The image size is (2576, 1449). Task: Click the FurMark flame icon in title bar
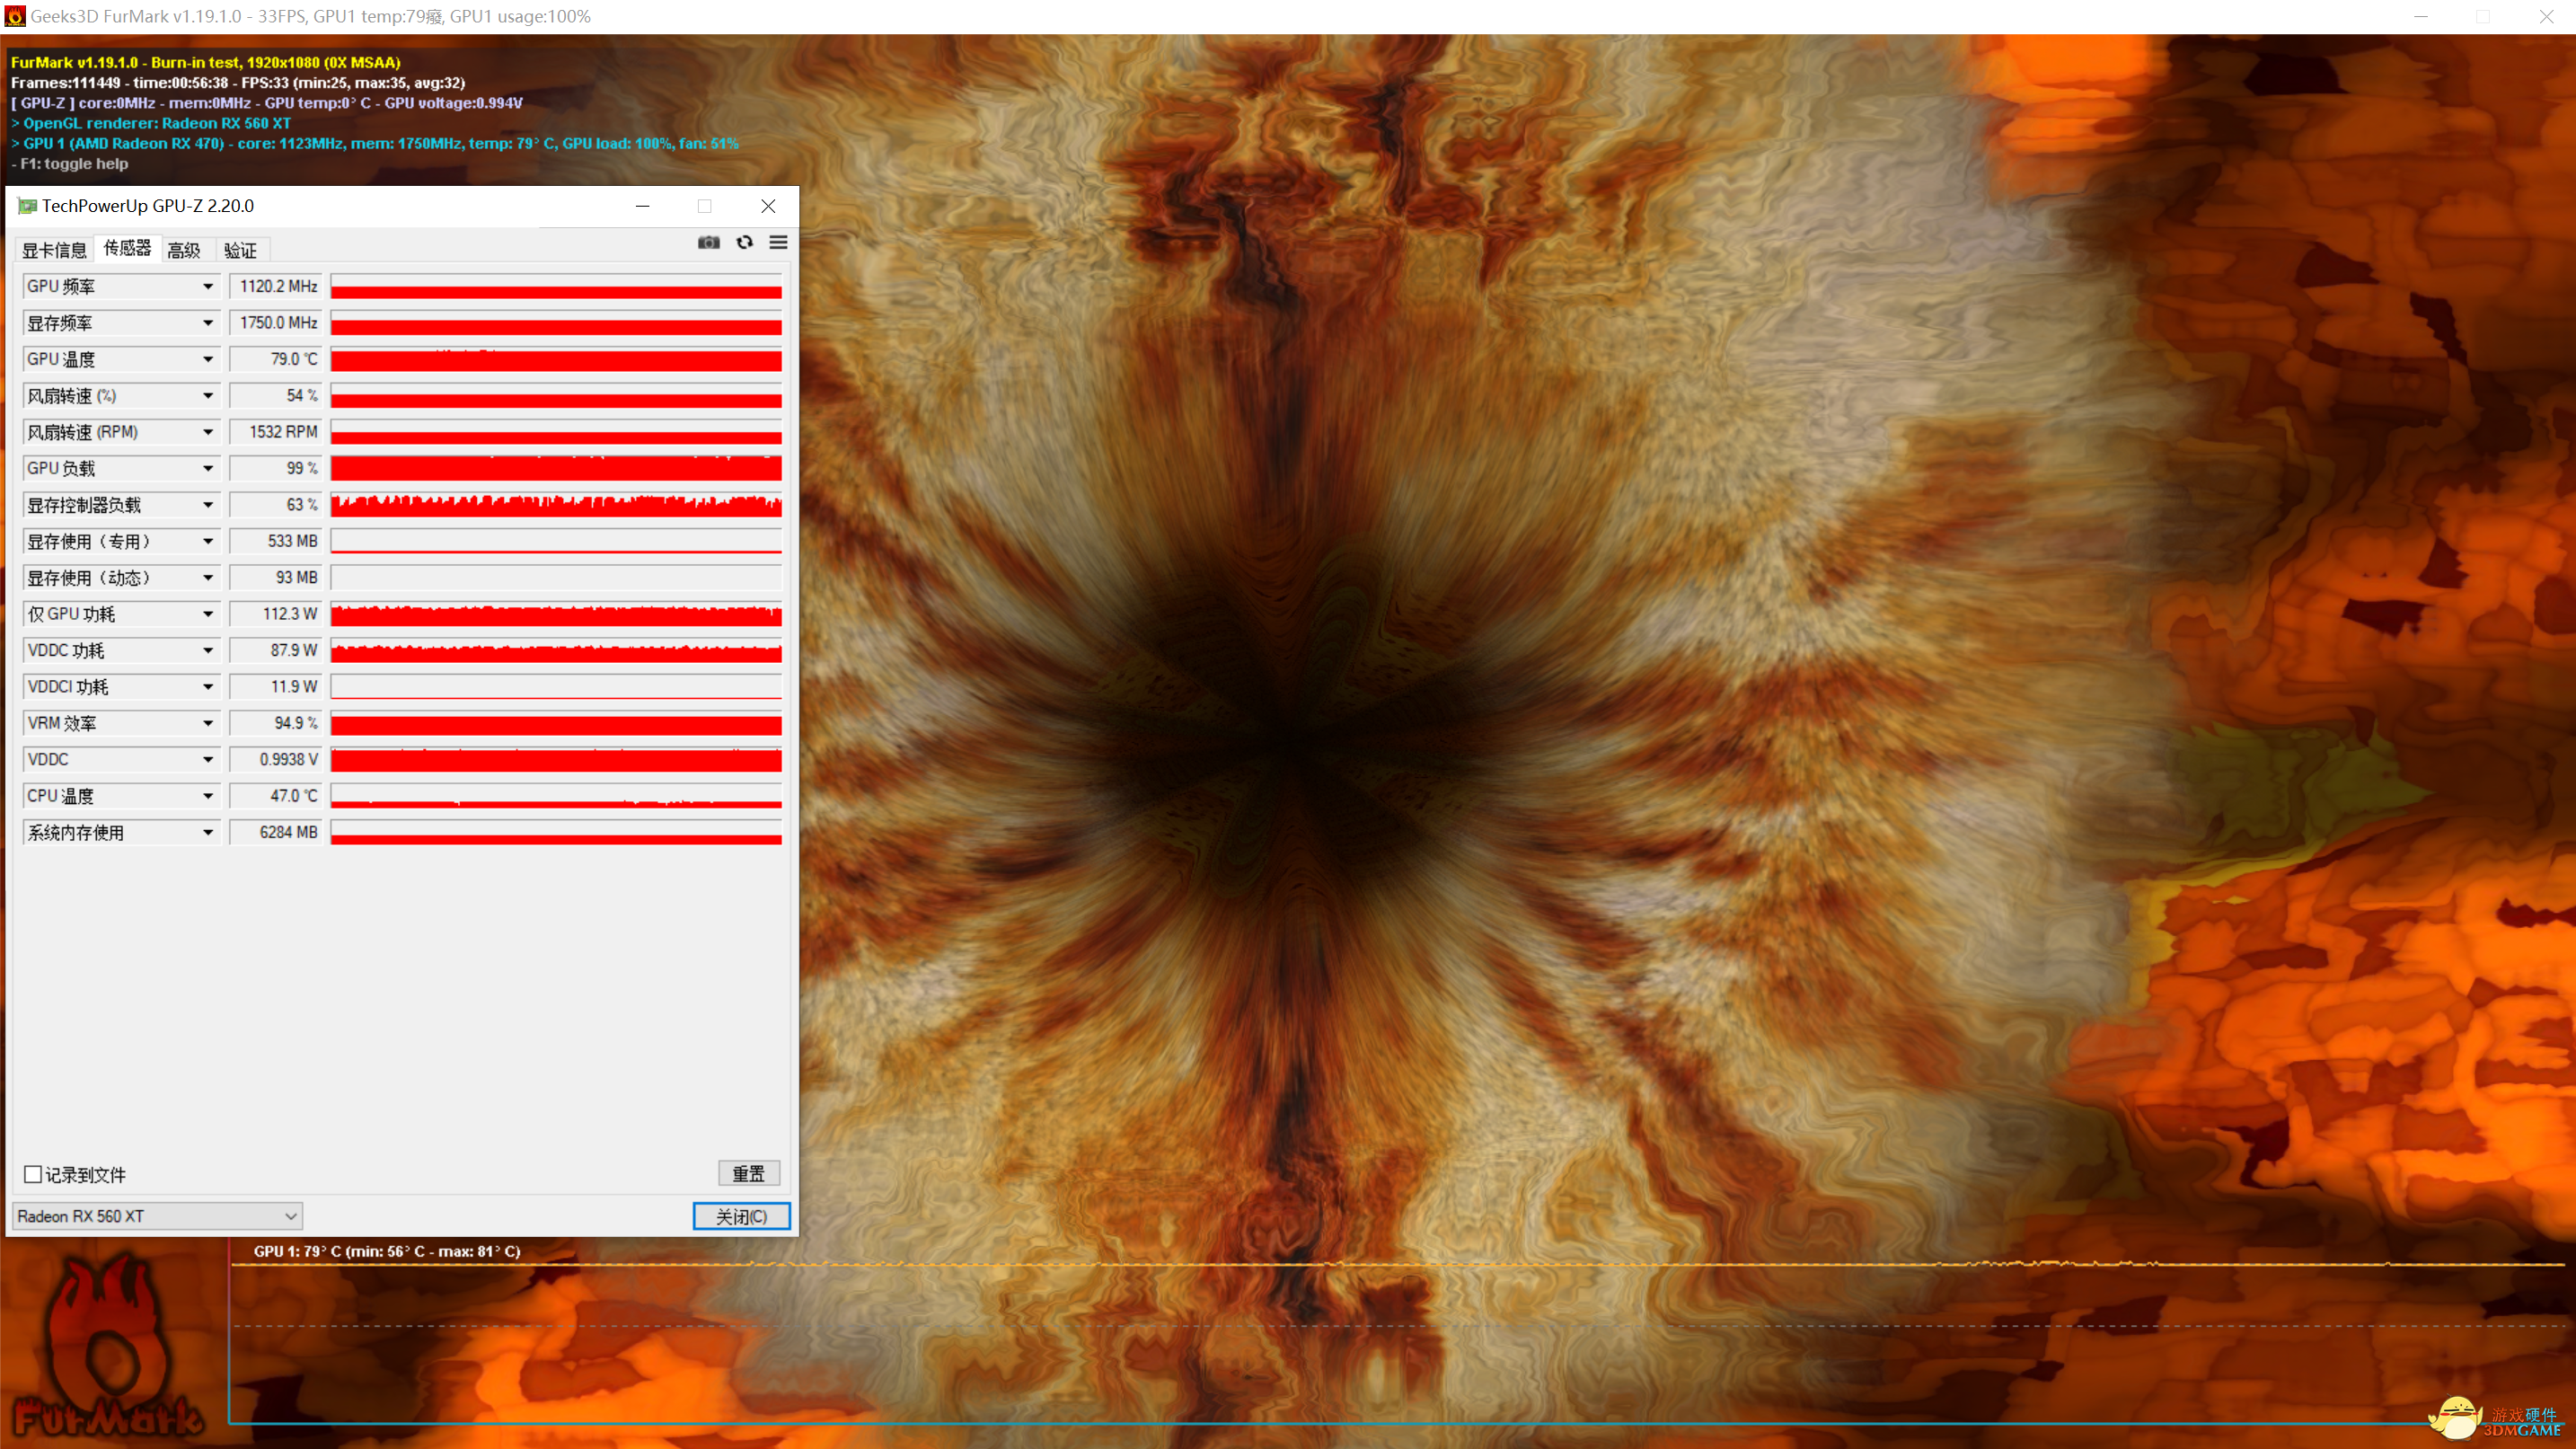click(x=15, y=16)
